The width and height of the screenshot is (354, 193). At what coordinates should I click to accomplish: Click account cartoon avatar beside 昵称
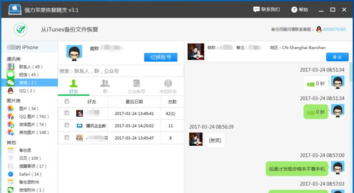74,53
